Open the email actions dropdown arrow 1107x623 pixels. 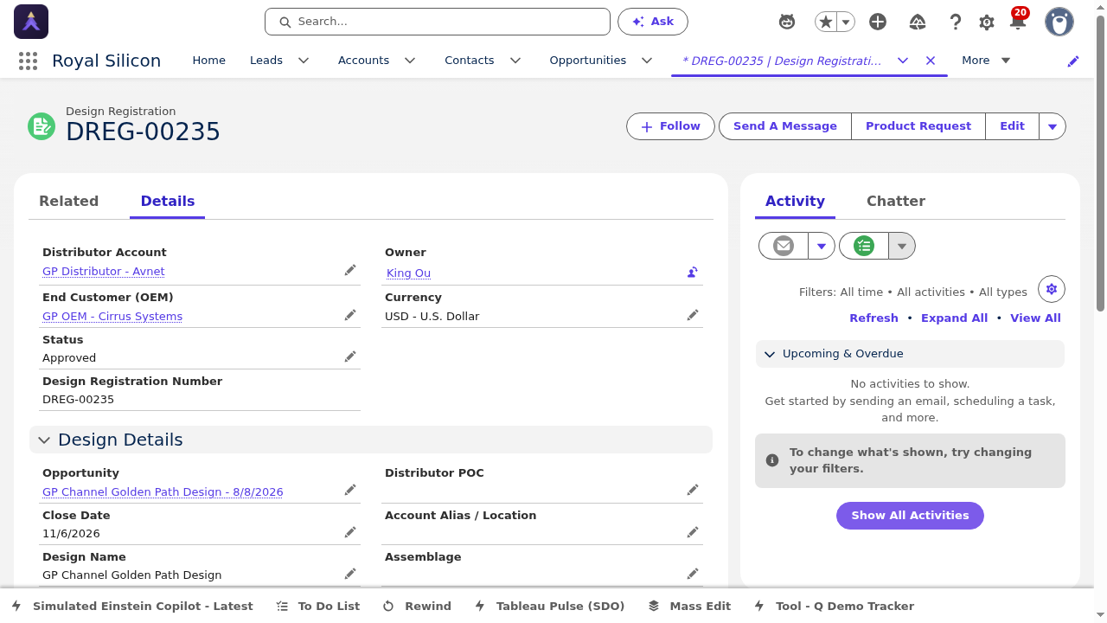click(x=822, y=247)
